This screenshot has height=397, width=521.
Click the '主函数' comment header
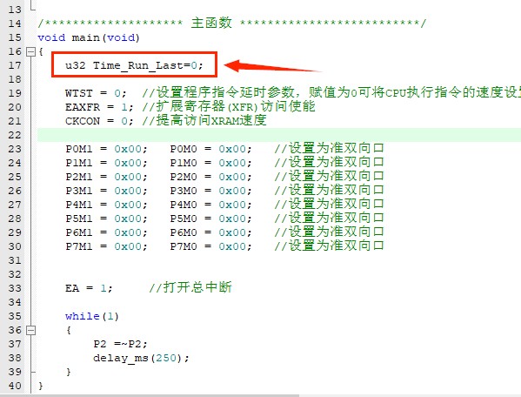point(211,23)
